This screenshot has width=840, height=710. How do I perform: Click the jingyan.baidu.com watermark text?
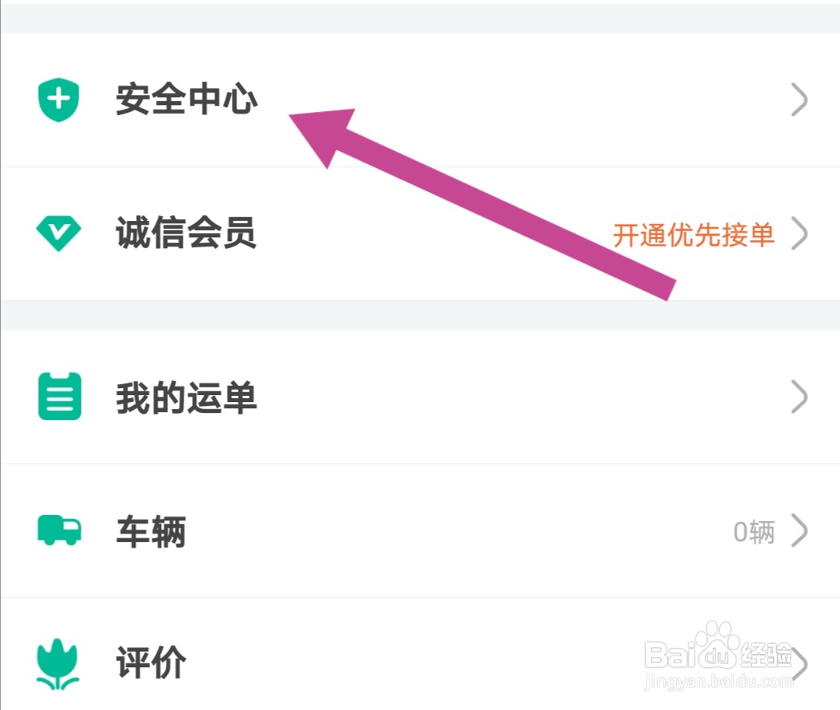point(719,683)
